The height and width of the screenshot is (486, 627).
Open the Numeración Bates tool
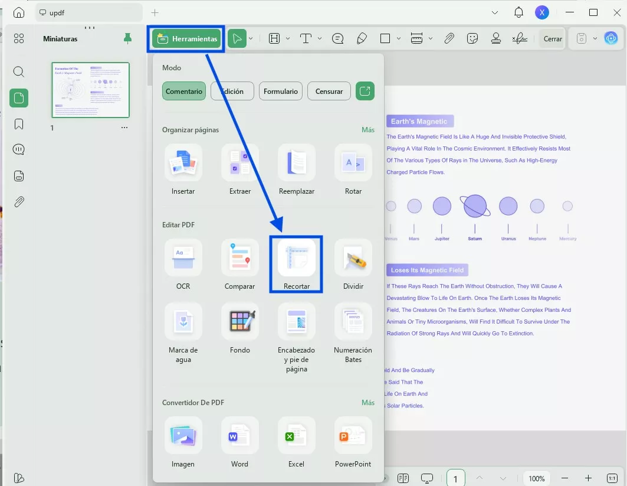click(x=353, y=321)
